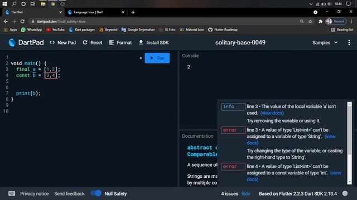Viewport: 357px width, 200px height.
Task: Click the info icon near SDK version
Action: (345, 193)
